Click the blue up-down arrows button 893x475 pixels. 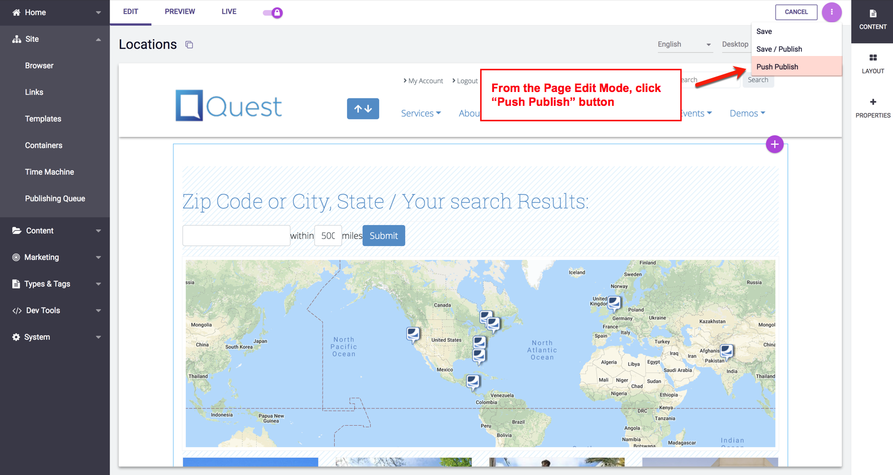pyautogui.click(x=363, y=109)
